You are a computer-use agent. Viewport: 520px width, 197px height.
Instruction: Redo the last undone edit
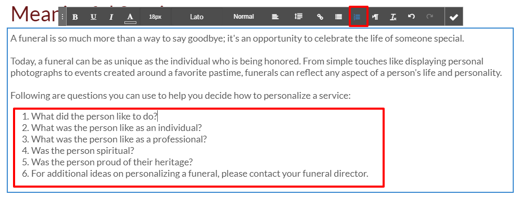click(x=430, y=17)
